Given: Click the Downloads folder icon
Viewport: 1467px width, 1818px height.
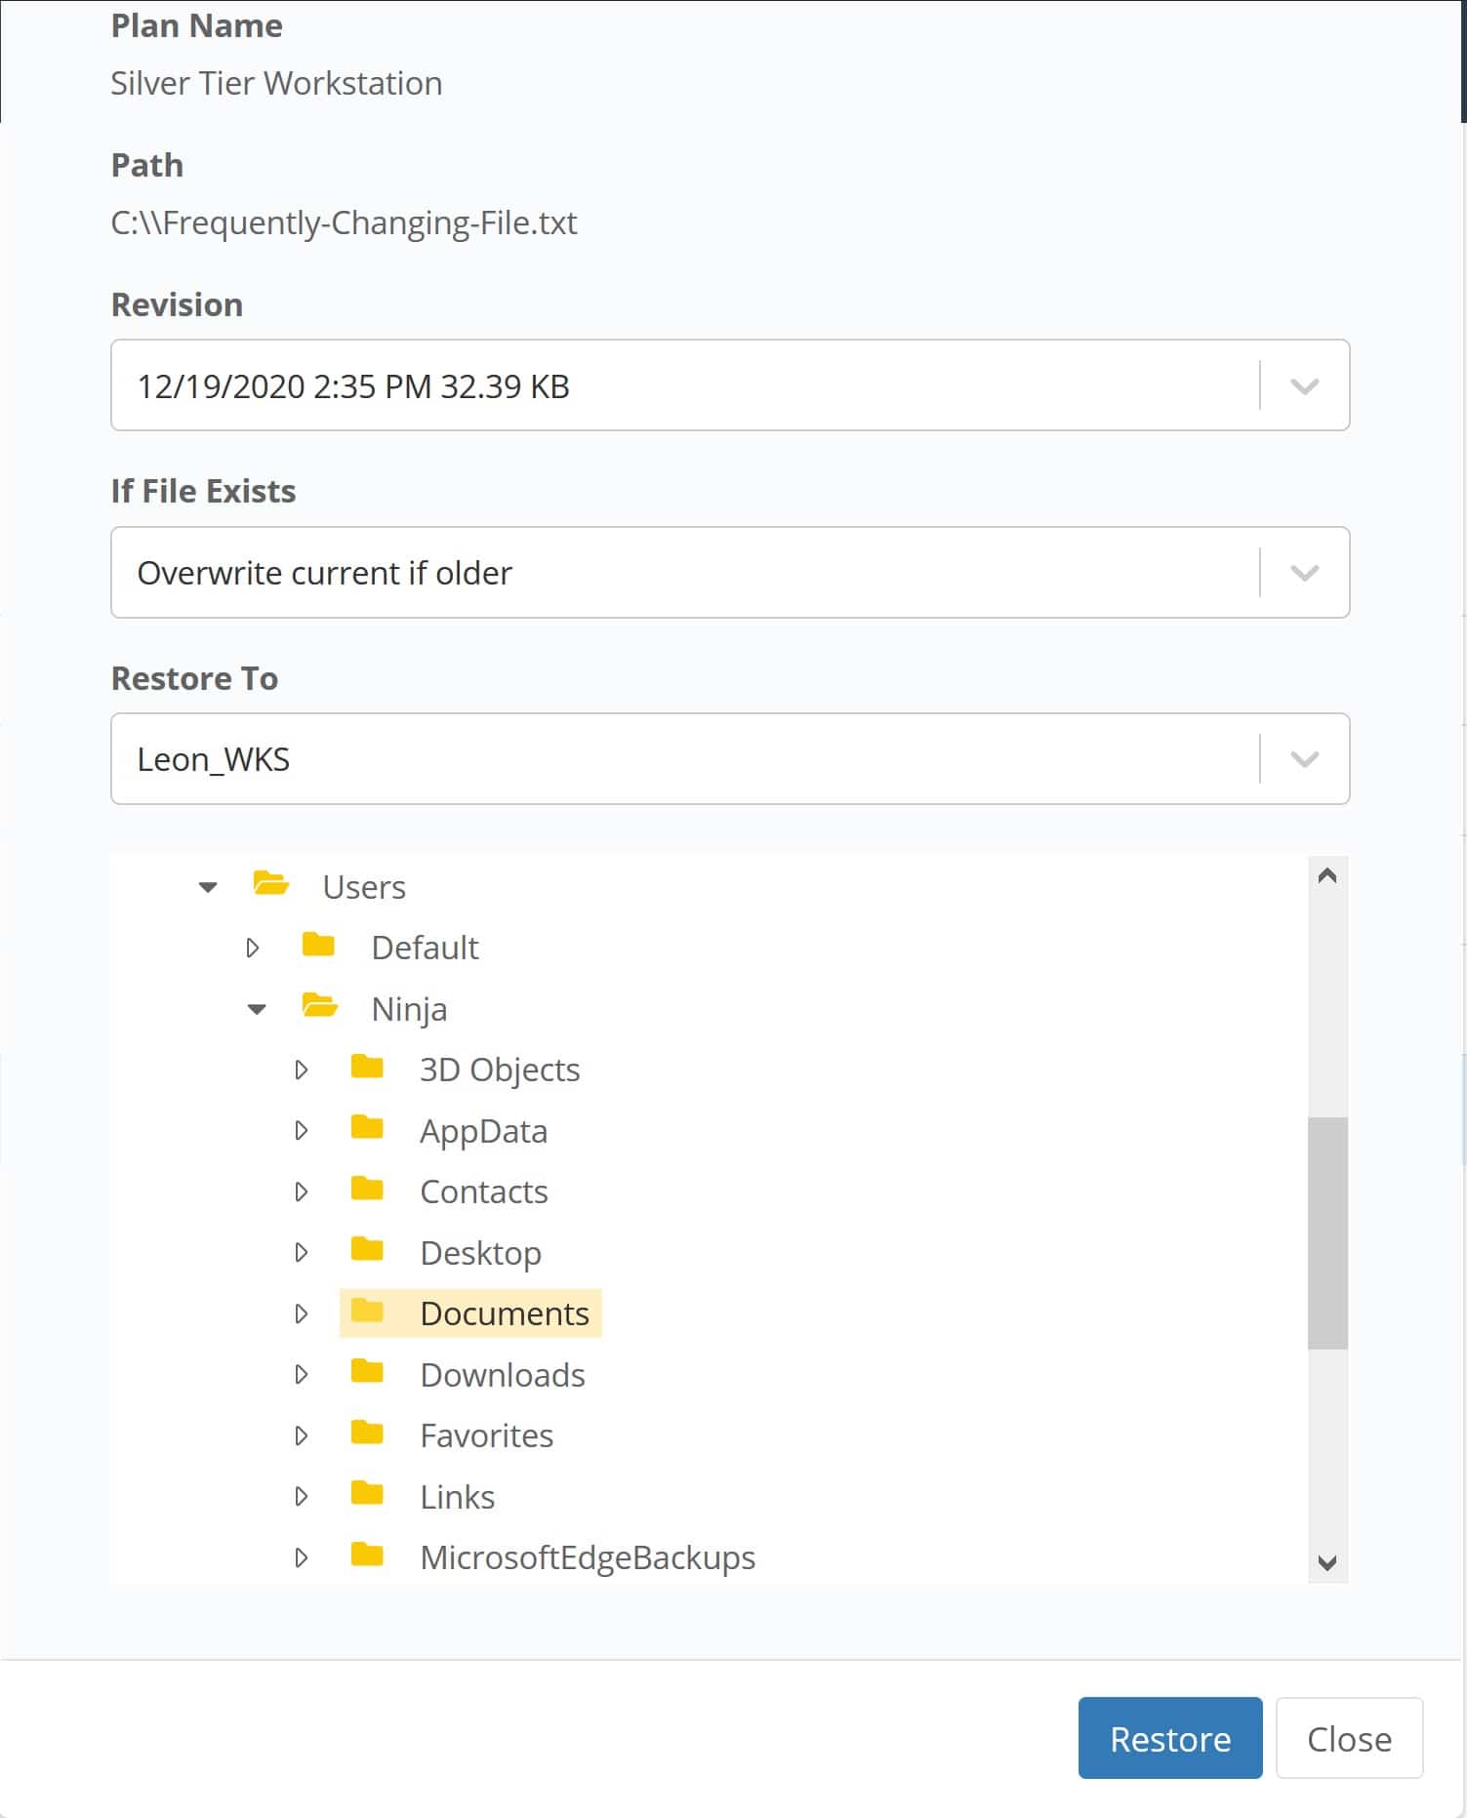Looking at the screenshot, I should [x=367, y=1373].
